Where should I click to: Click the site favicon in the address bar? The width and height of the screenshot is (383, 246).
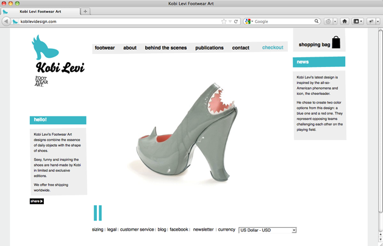coord(15,21)
